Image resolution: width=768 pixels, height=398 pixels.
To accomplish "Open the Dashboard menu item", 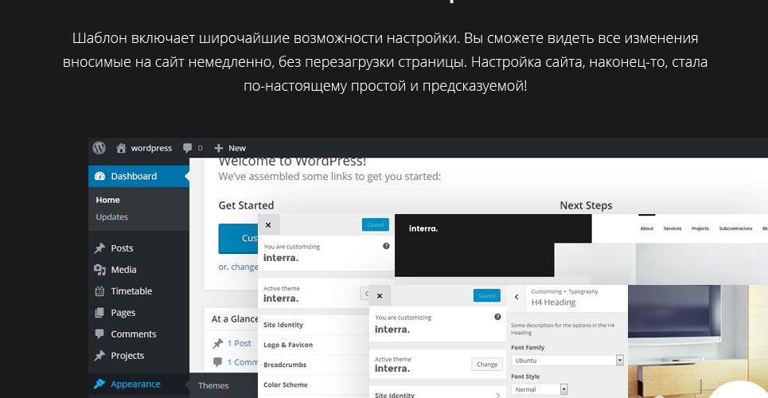I will [138, 177].
